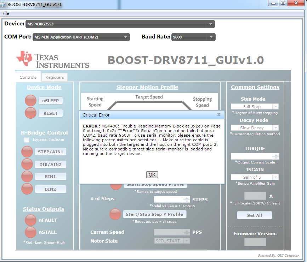Click OK in the Critical Error dialog
This screenshot has width=307, height=262.
tap(152, 175)
